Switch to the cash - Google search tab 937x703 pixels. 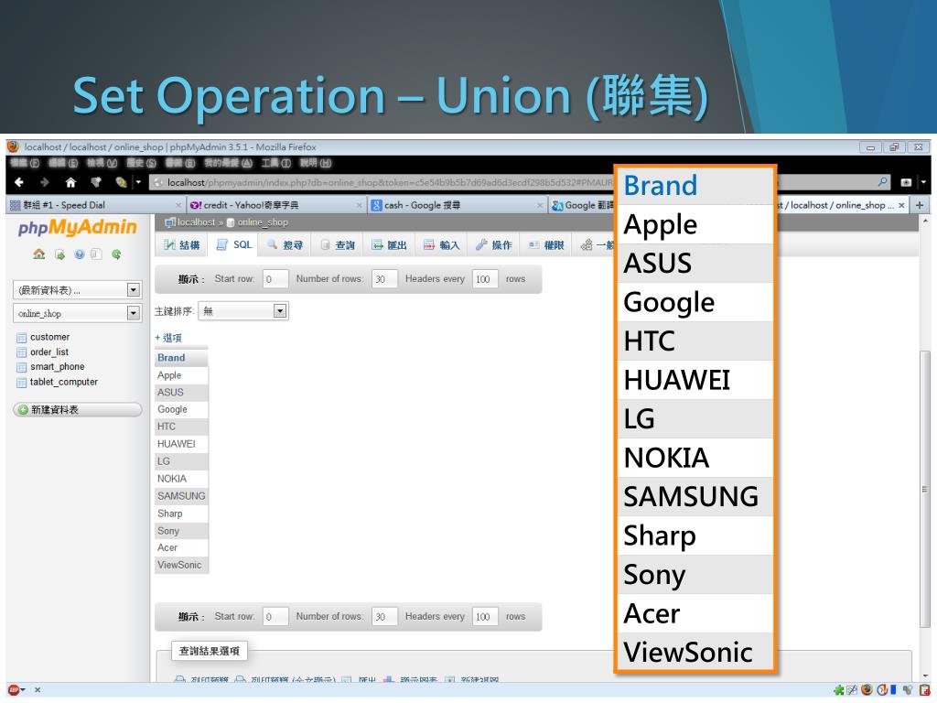[x=458, y=205]
